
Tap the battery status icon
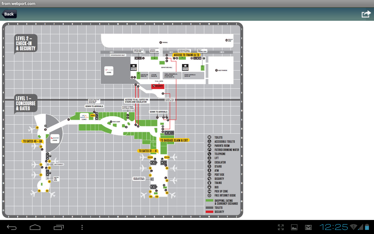pos(367,227)
